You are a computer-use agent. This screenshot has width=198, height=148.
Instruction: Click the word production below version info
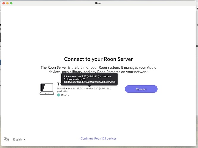63,91
